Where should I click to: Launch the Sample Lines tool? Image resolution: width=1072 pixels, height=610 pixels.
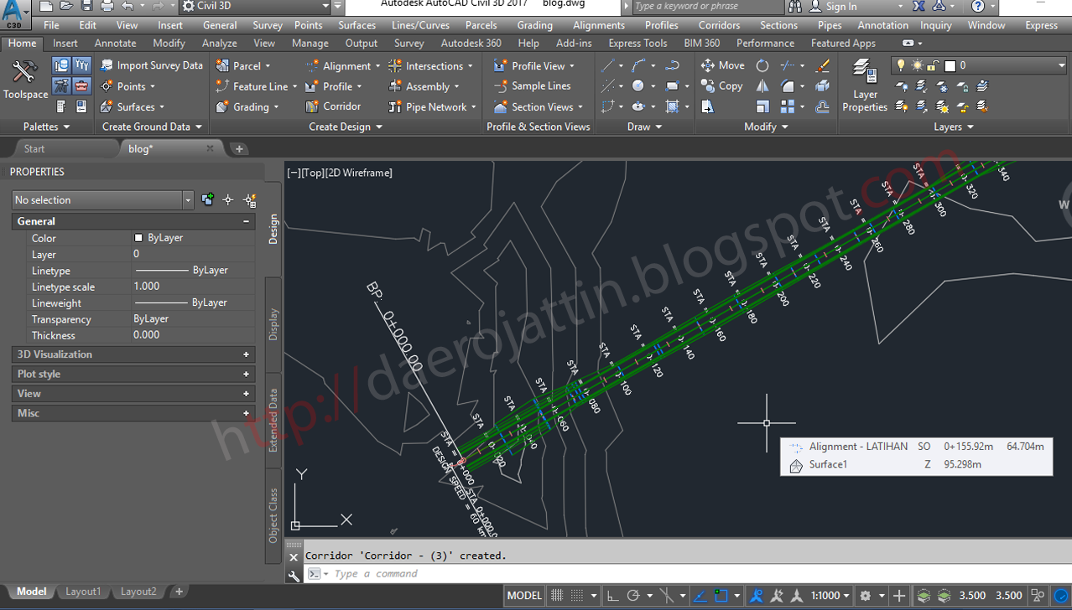click(x=535, y=85)
